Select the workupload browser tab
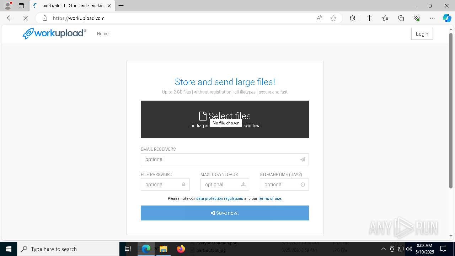The height and width of the screenshot is (256, 455). (72, 6)
